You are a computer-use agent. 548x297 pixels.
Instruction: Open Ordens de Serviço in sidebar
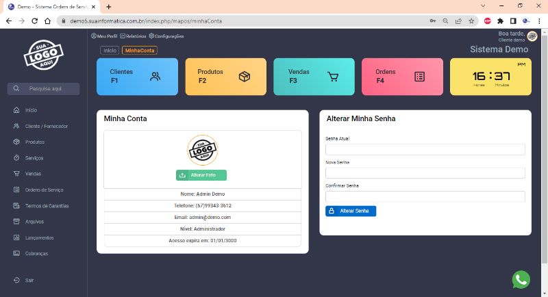(x=44, y=190)
